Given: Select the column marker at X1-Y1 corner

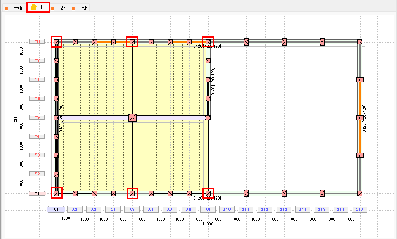Looking at the screenshot, I should tap(56, 193).
